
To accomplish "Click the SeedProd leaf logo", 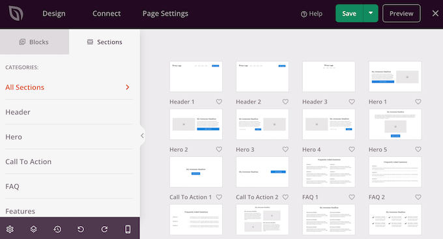I will click(x=16, y=14).
